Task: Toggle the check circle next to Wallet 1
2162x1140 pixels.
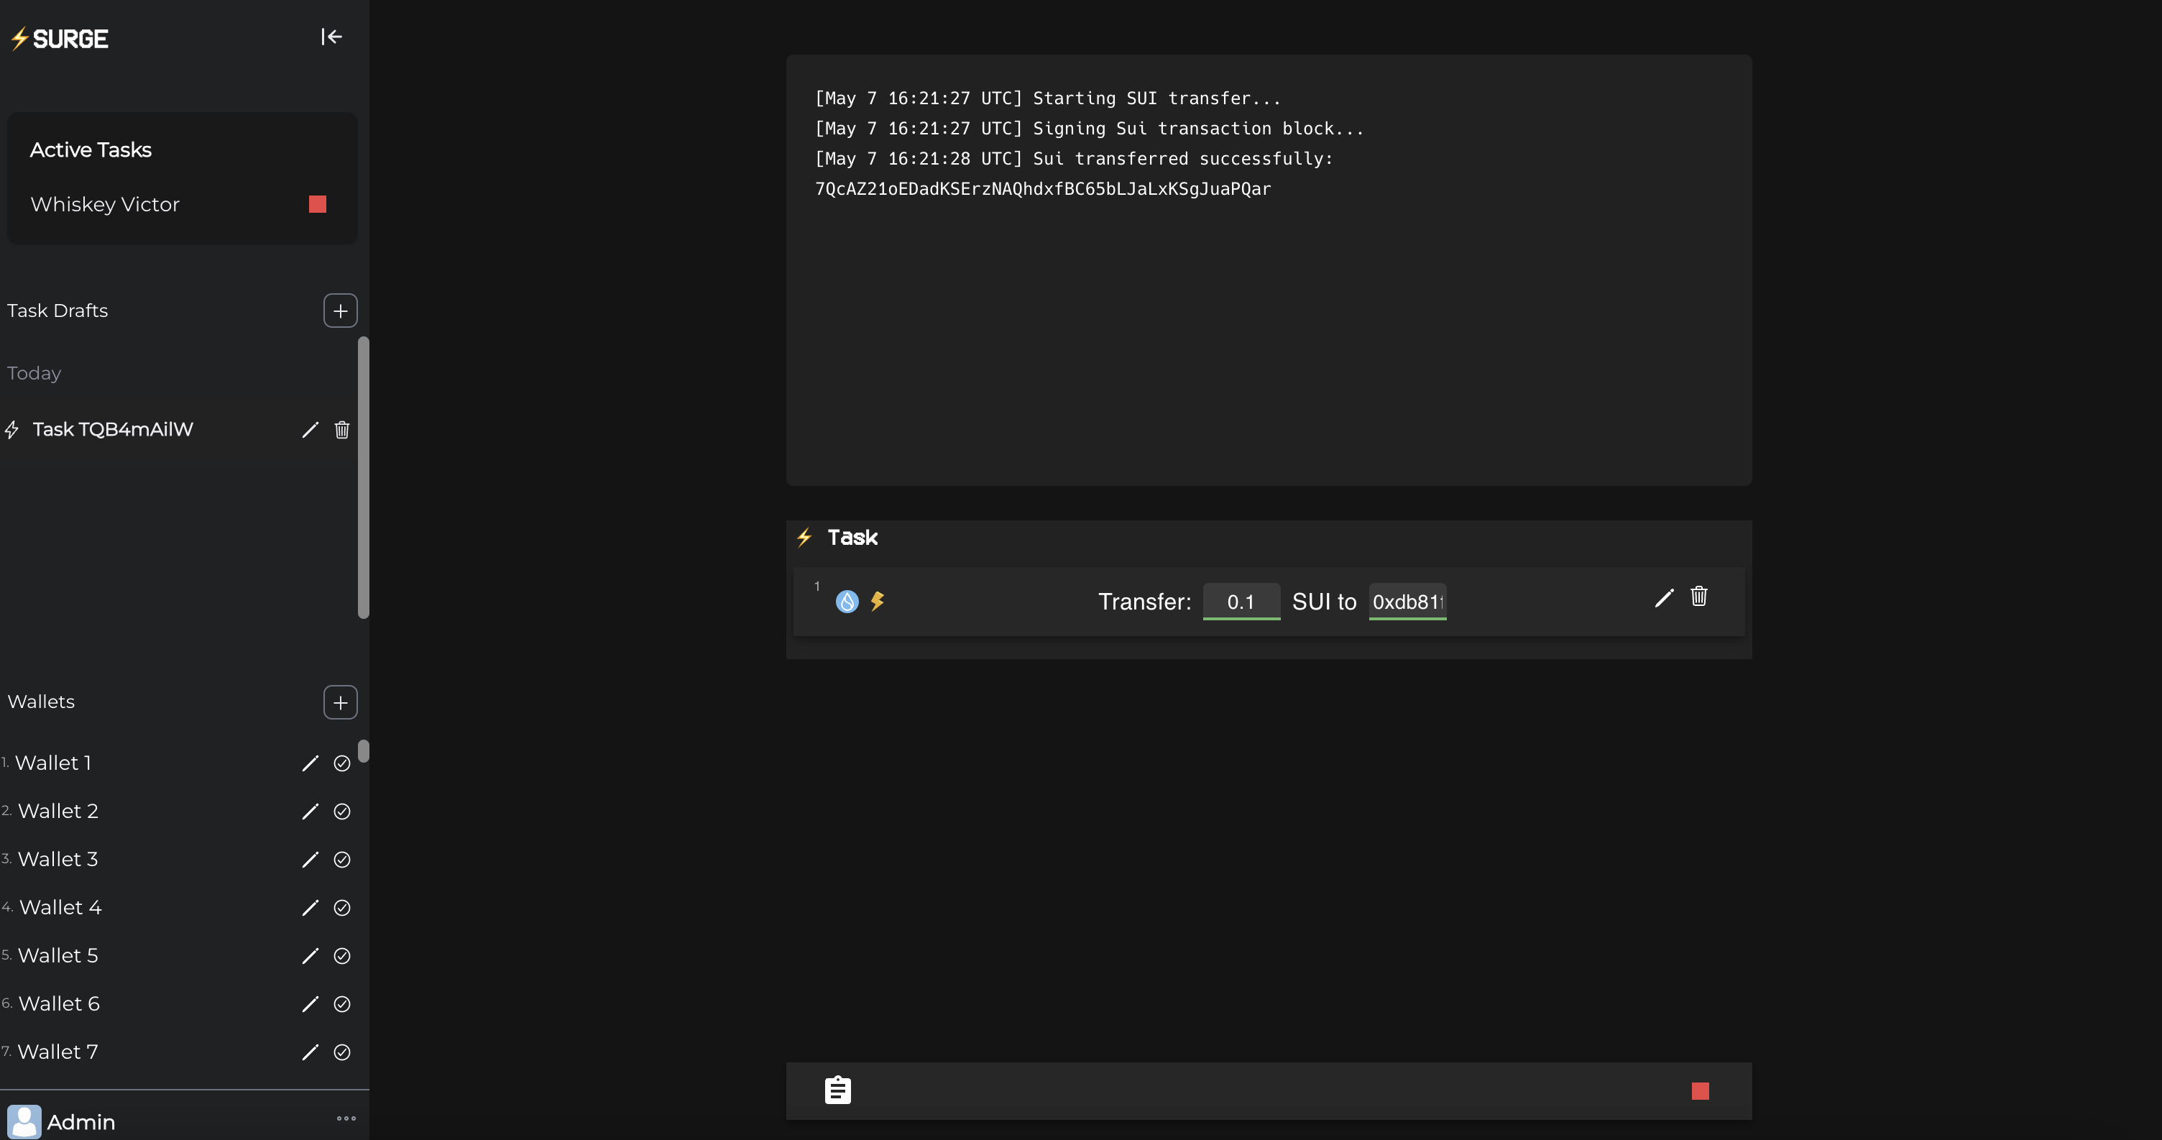Action: (x=344, y=764)
